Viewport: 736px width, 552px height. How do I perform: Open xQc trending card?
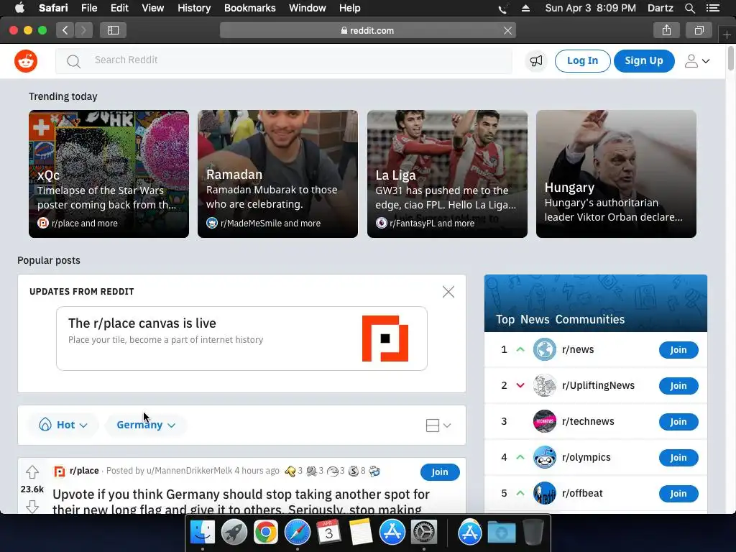[x=109, y=174]
